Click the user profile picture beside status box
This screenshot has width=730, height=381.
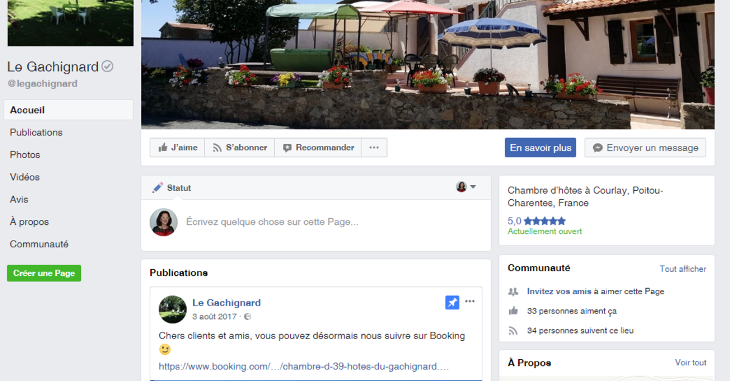[164, 222]
